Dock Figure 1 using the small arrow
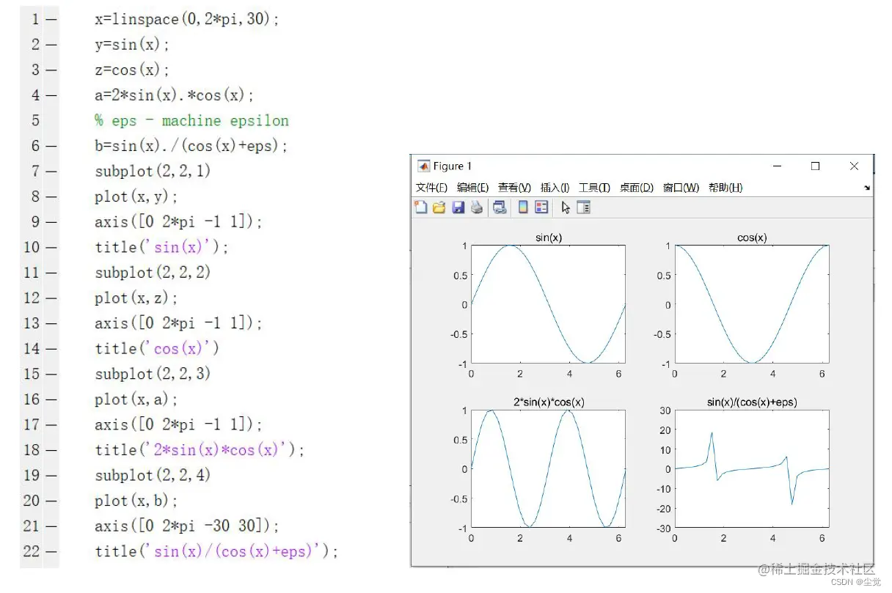Screen dimensions: 892x593 point(867,188)
